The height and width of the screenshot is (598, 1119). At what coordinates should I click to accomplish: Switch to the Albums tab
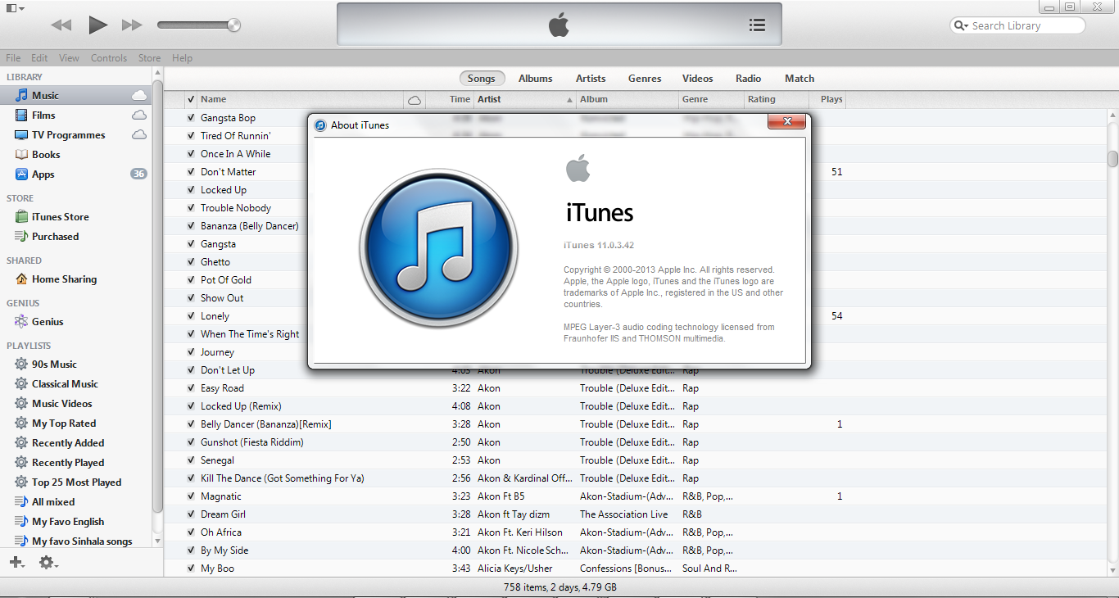[x=535, y=79]
